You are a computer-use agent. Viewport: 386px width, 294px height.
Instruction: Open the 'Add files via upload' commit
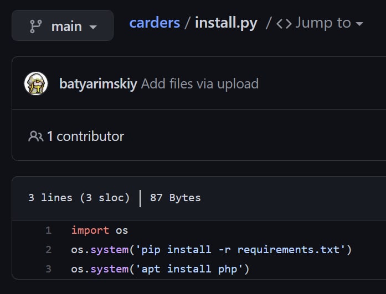pos(200,84)
